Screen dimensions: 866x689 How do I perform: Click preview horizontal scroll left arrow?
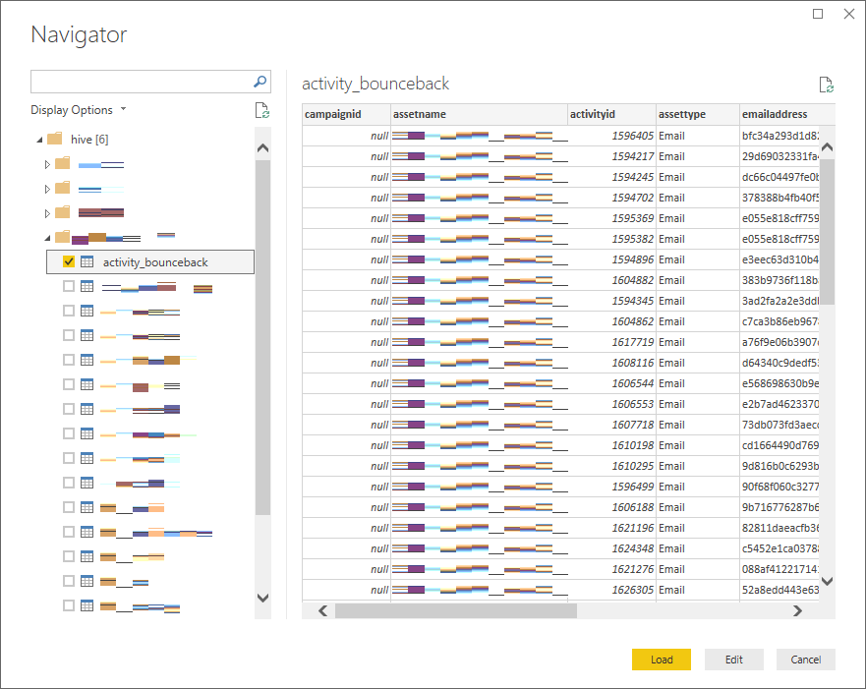(323, 610)
